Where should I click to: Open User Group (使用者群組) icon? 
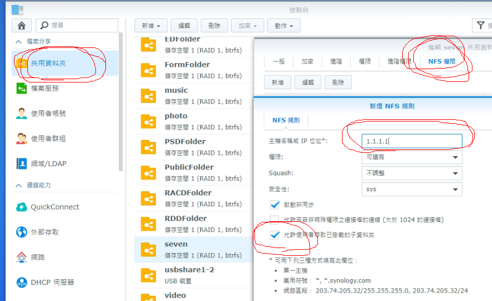(x=22, y=139)
